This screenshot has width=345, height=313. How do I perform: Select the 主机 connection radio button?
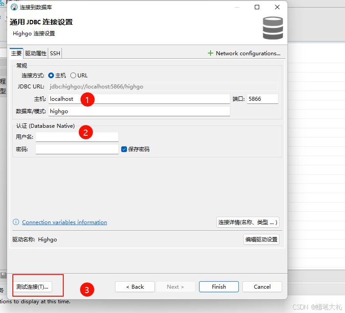pos(51,76)
